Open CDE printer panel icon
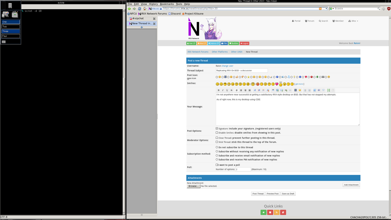The image size is (391, 220). [x=15, y=14]
